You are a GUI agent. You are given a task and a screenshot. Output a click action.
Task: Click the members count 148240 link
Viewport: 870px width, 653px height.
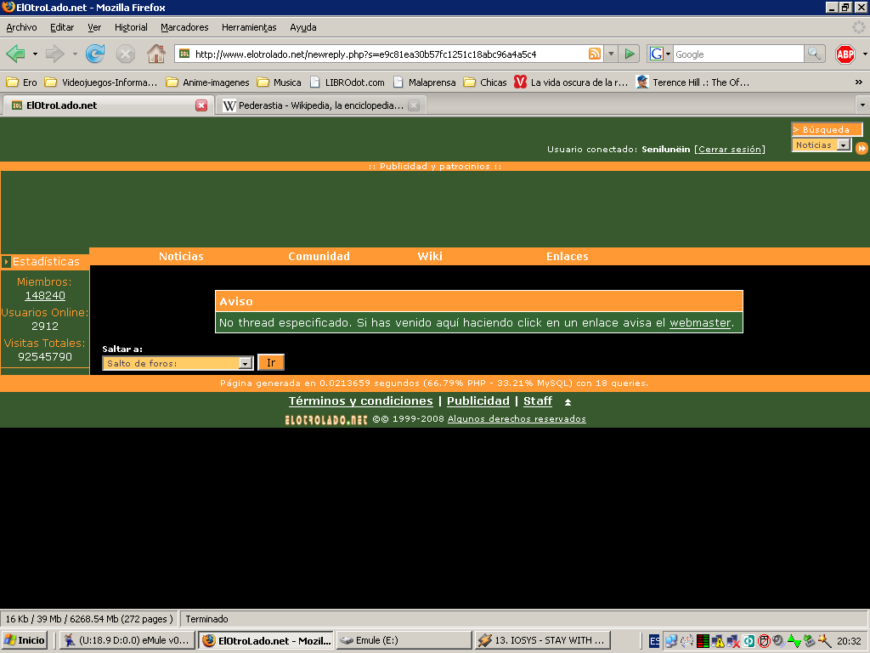(x=45, y=295)
